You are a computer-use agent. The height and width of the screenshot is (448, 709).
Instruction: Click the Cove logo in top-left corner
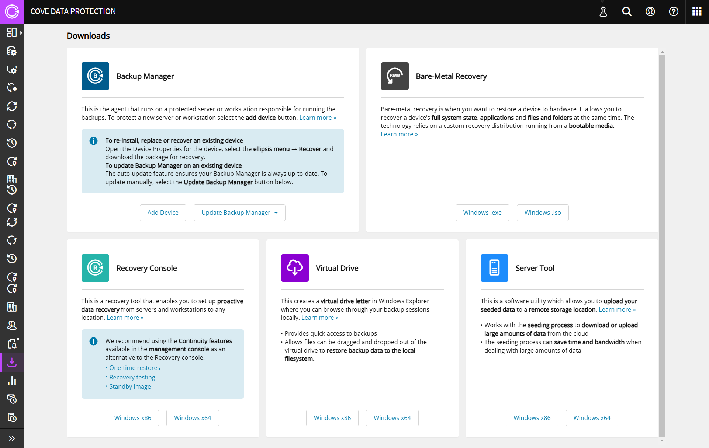pos(12,12)
